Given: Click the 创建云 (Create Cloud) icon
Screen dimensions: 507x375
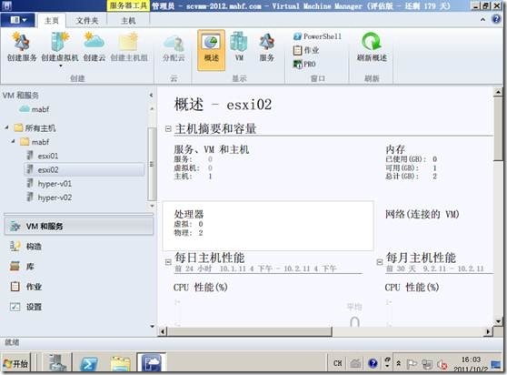Looking at the screenshot, I should tap(94, 47).
